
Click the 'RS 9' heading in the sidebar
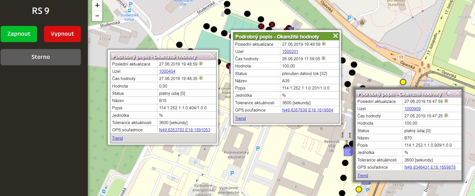click(x=41, y=11)
